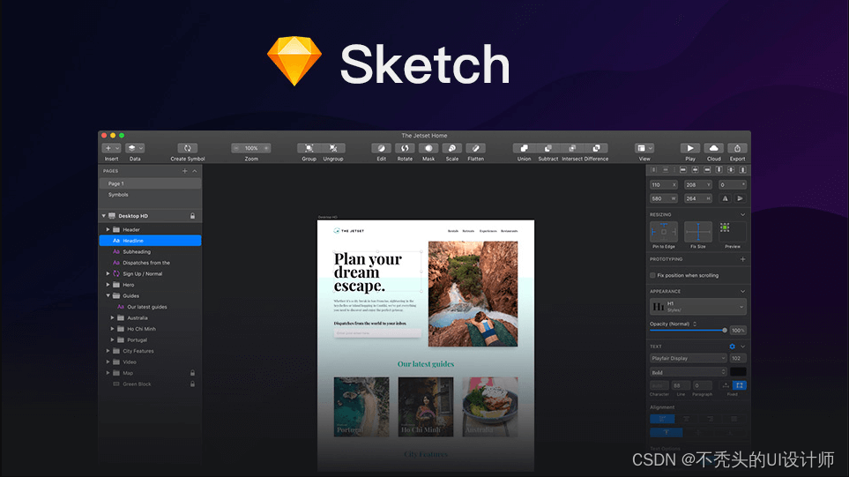849x477 pixels.
Task: Expand the Video layer group
Action: (108, 361)
